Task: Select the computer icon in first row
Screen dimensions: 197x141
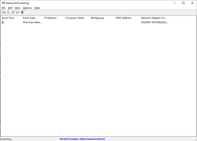Action: 3,22
